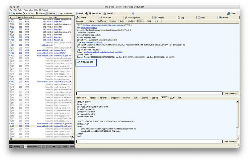Open the TextWizard tool
Screen dimensions: 249x161
[x=95, y=13]
